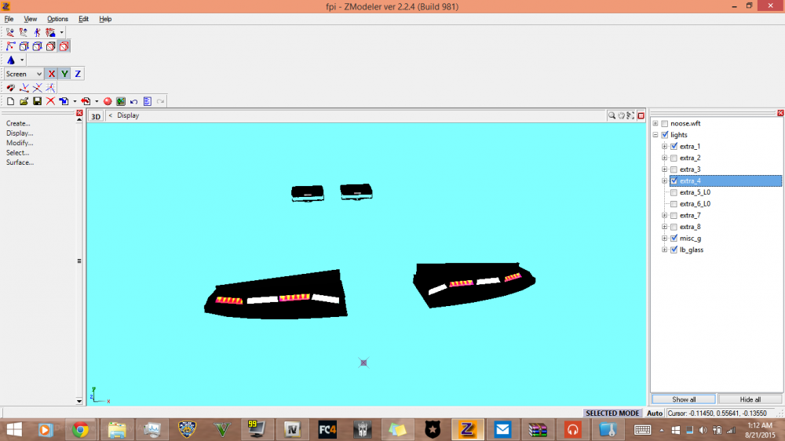
Task: Click the blue cone pivot helper icon
Action: click(11, 60)
